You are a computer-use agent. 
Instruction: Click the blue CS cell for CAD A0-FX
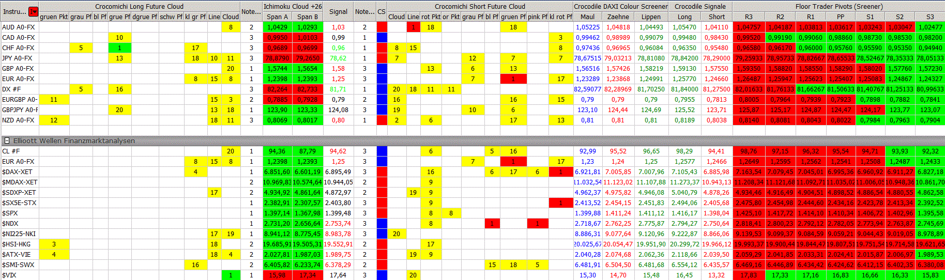point(382,37)
